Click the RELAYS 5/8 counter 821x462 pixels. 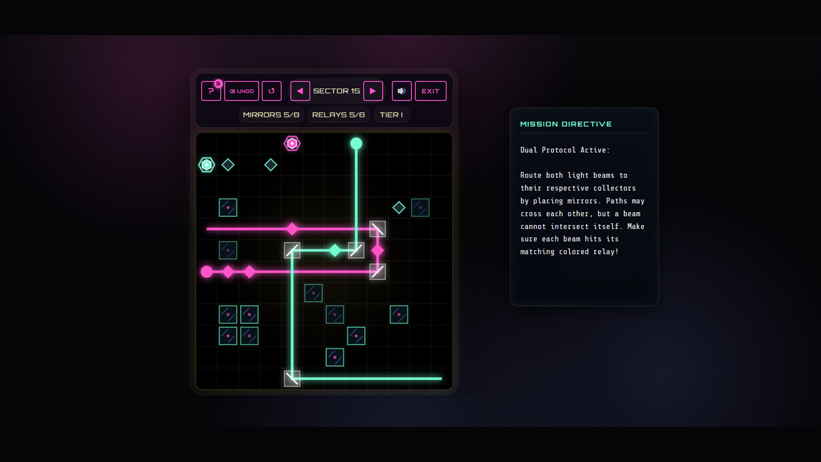coord(339,115)
